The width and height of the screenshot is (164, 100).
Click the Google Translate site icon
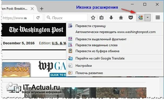point(70,58)
